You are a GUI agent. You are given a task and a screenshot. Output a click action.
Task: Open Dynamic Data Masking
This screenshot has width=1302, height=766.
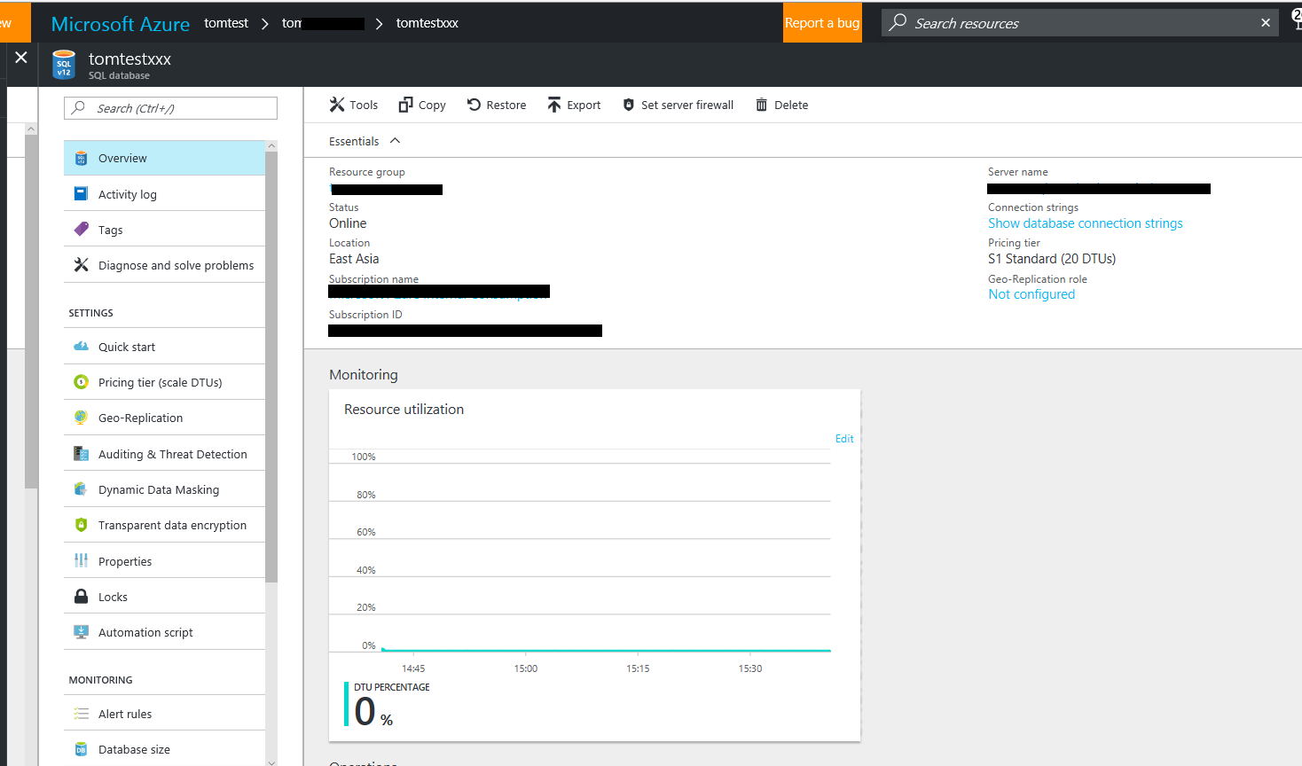tap(164, 489)
